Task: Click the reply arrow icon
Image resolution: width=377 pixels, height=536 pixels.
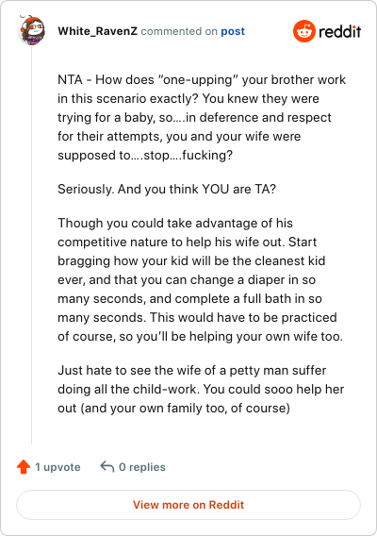Action: point(107,466)
